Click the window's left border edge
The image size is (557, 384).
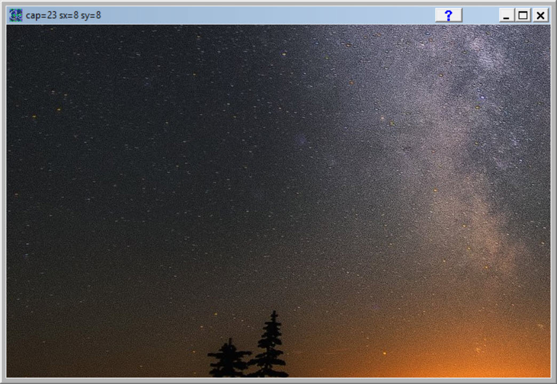pyautogui.click(x=3, y=201)
